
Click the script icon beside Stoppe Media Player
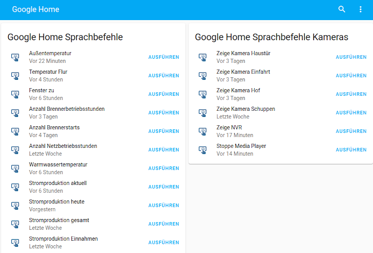[203, 150]
